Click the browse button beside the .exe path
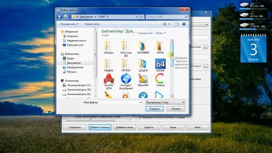 pos(206,47)
